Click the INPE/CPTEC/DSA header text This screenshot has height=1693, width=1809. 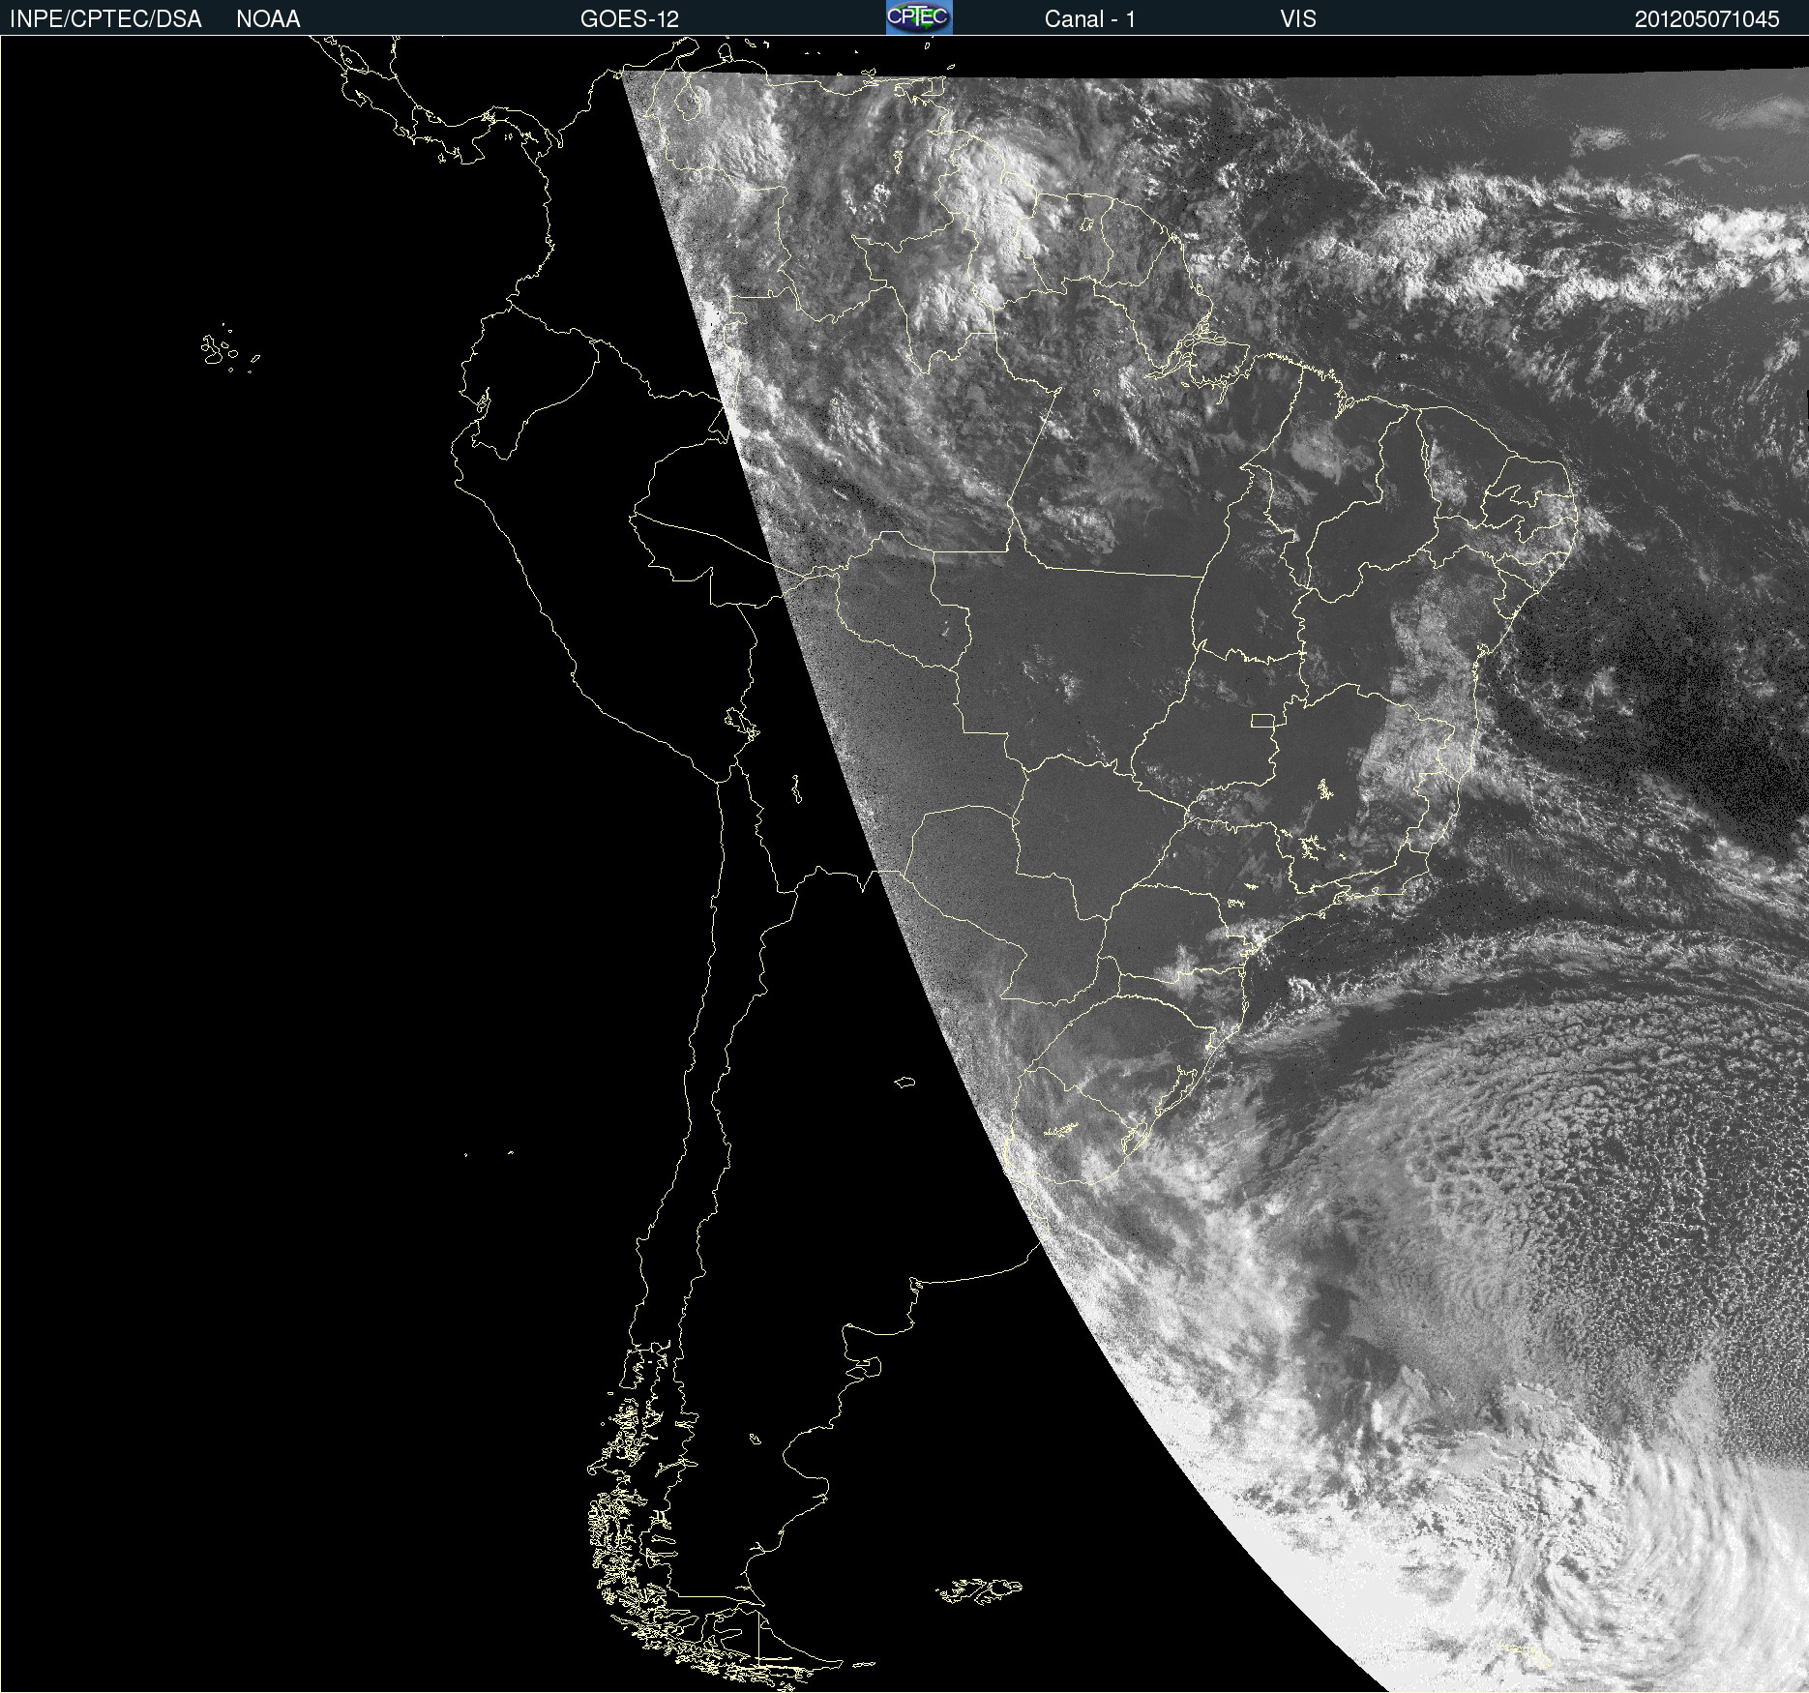(x=105, y=19)
